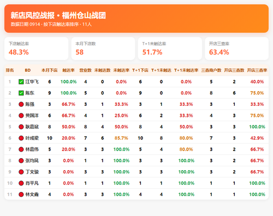Click the 63.4% summary card value
This screenshot has width=273, height=216.
point(219,52)
